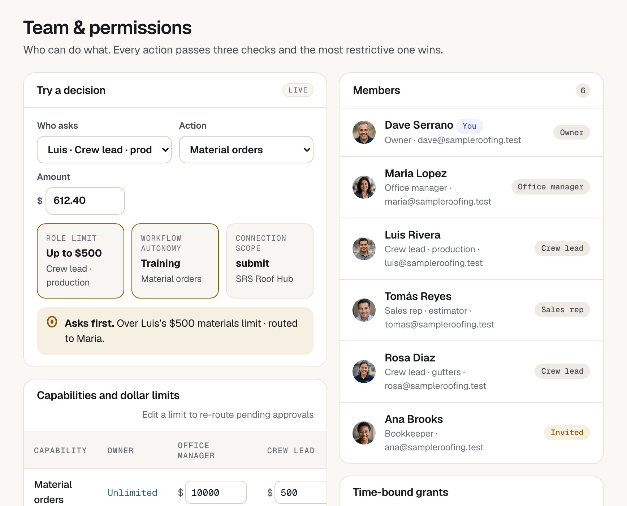Click the Tomás Reyes name
This screenshot has width=627, height=506.
click(418, 296)
